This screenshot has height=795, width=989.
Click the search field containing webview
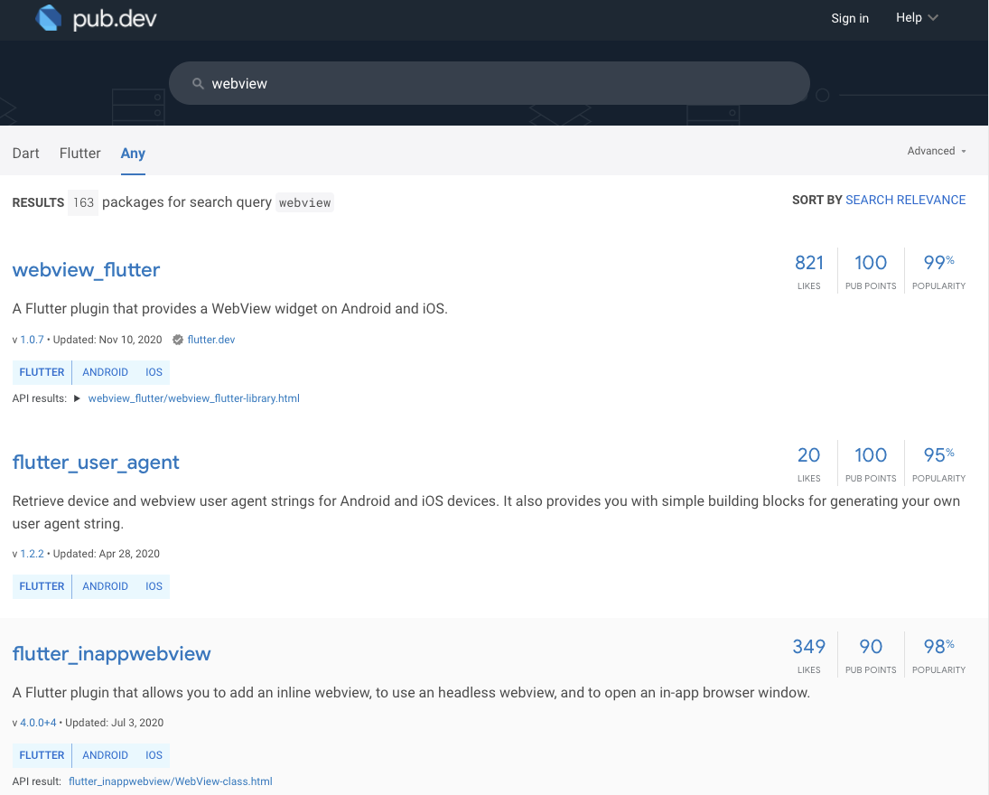pyautogui.click(x=490, y=83)
